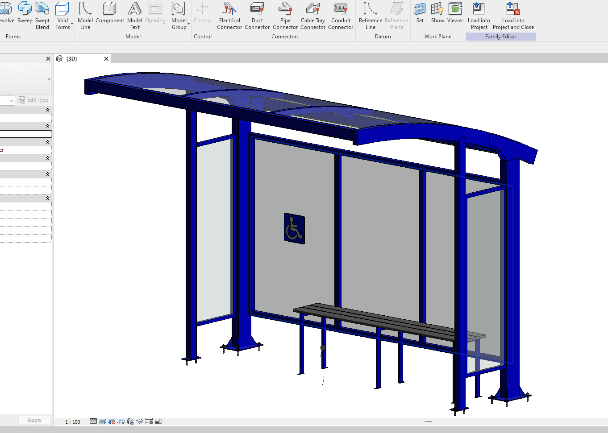608x433 pixels.
Task: Switch to the {3D} view tab
Action: (71, 59)
